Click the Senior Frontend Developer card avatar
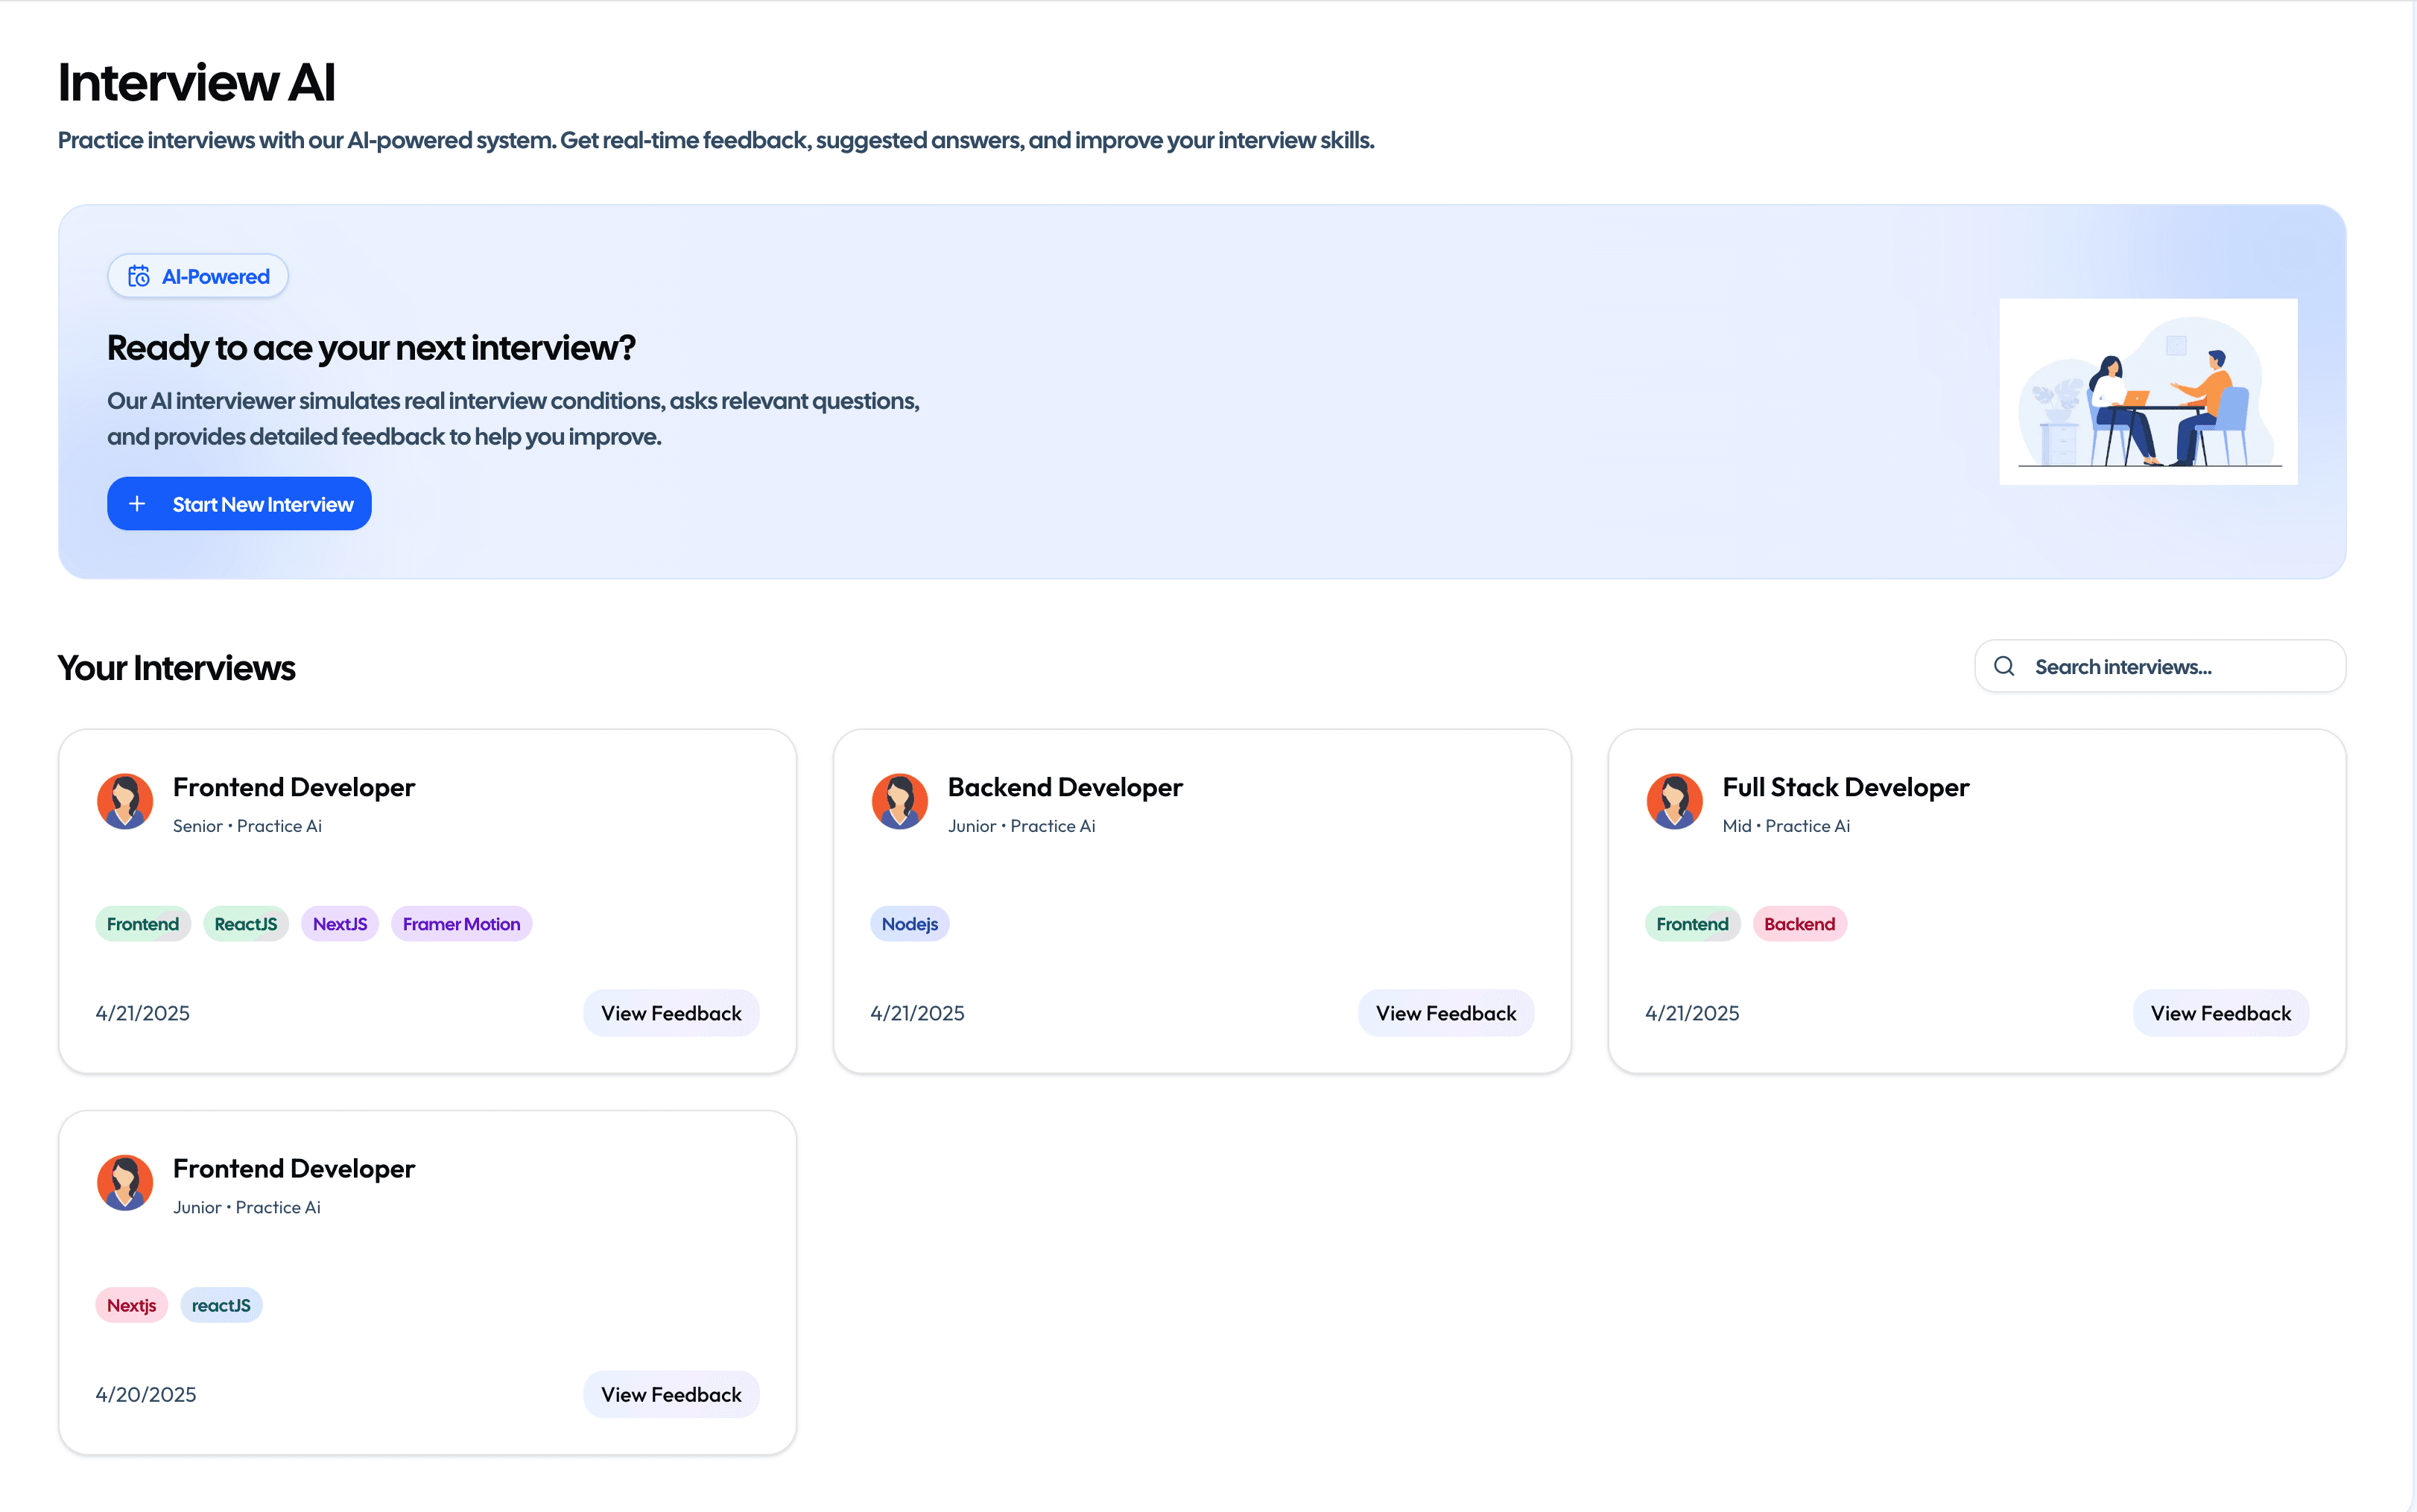Image resolution: width=2417 pixels, height=1512 pixels. pos(125,801)
